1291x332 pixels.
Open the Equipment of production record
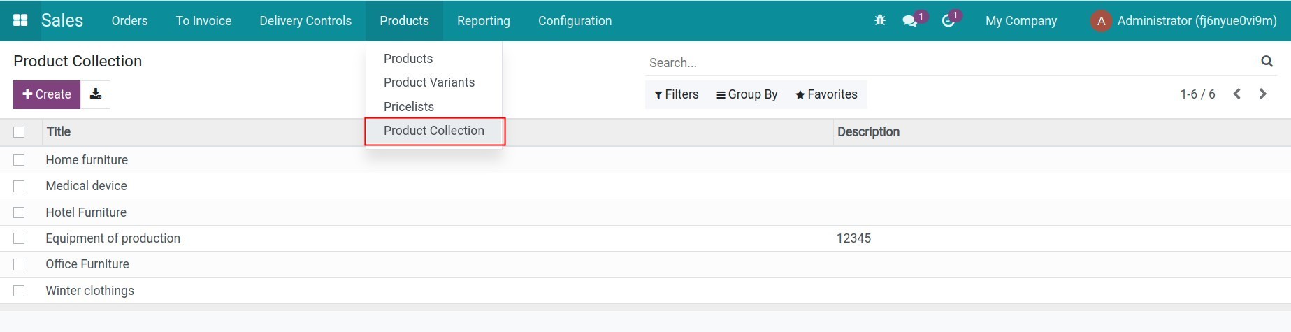click(x=113, y=238)
